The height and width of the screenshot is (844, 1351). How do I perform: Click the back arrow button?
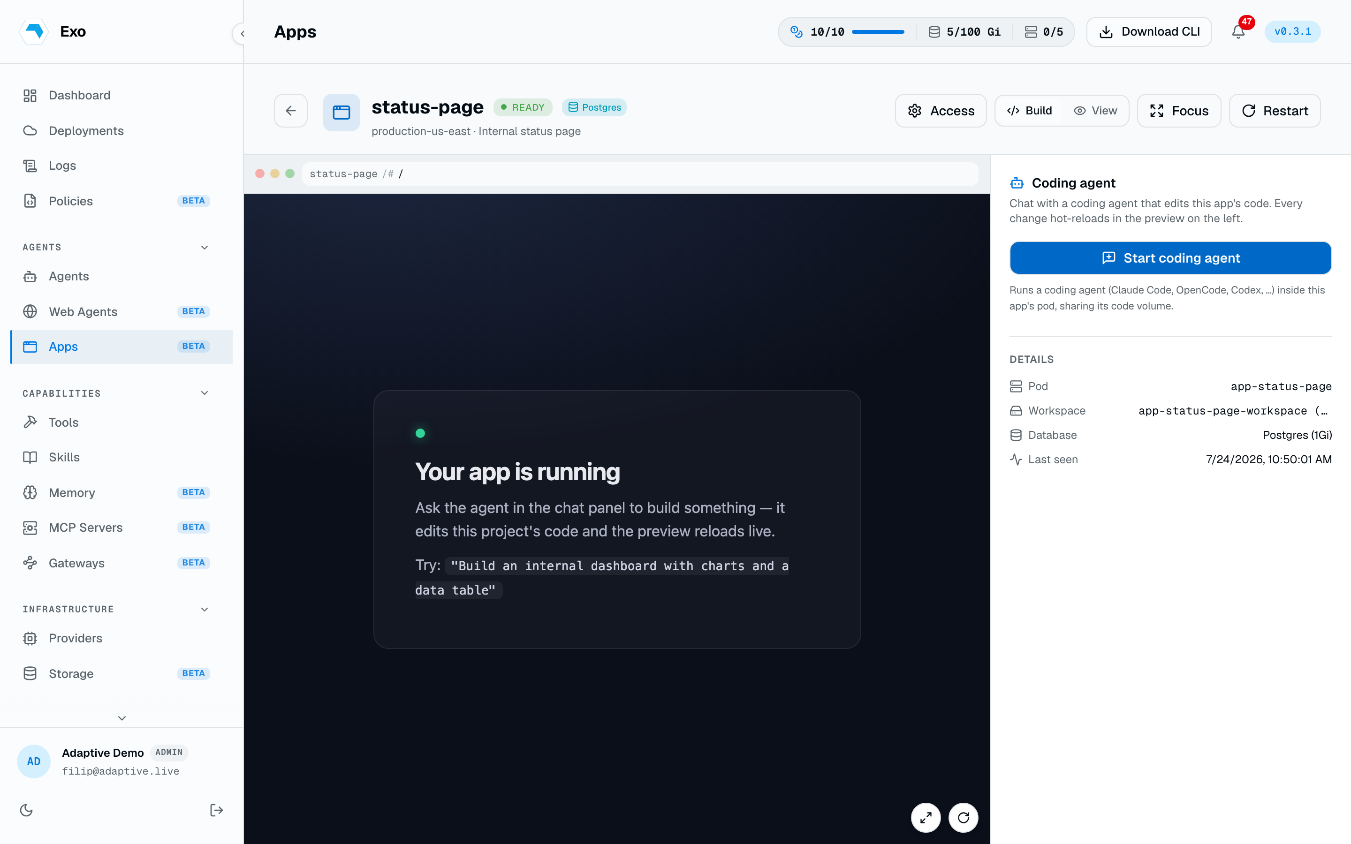[291, 111]
